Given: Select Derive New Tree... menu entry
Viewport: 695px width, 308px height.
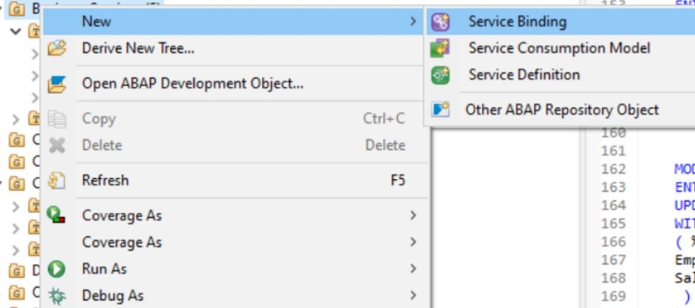Looking at the screenshot, I should click(138, 49).
